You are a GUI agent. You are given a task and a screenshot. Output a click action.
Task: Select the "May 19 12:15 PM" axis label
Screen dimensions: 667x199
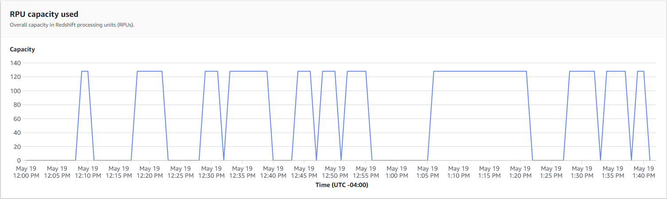119,172
